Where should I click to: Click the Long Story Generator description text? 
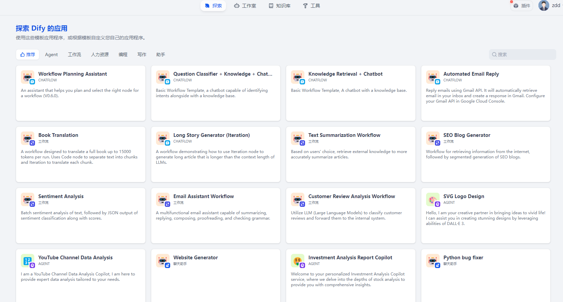215,157
